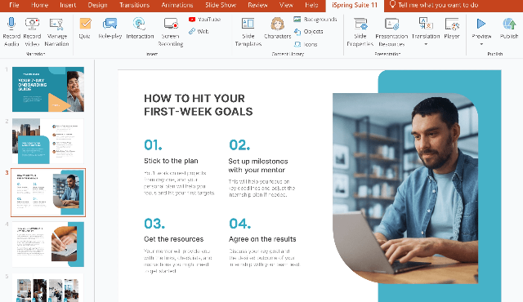Viewport: 523px width, 302px height.
Task: Click the 03. number on the slide
Action: point(154,224)
